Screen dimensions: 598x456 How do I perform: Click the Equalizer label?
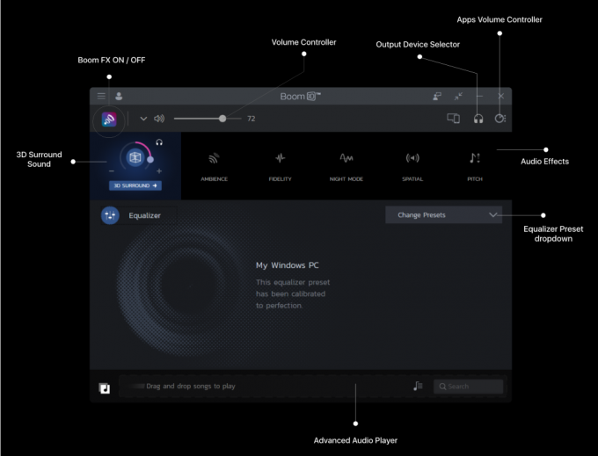[144, 215]
